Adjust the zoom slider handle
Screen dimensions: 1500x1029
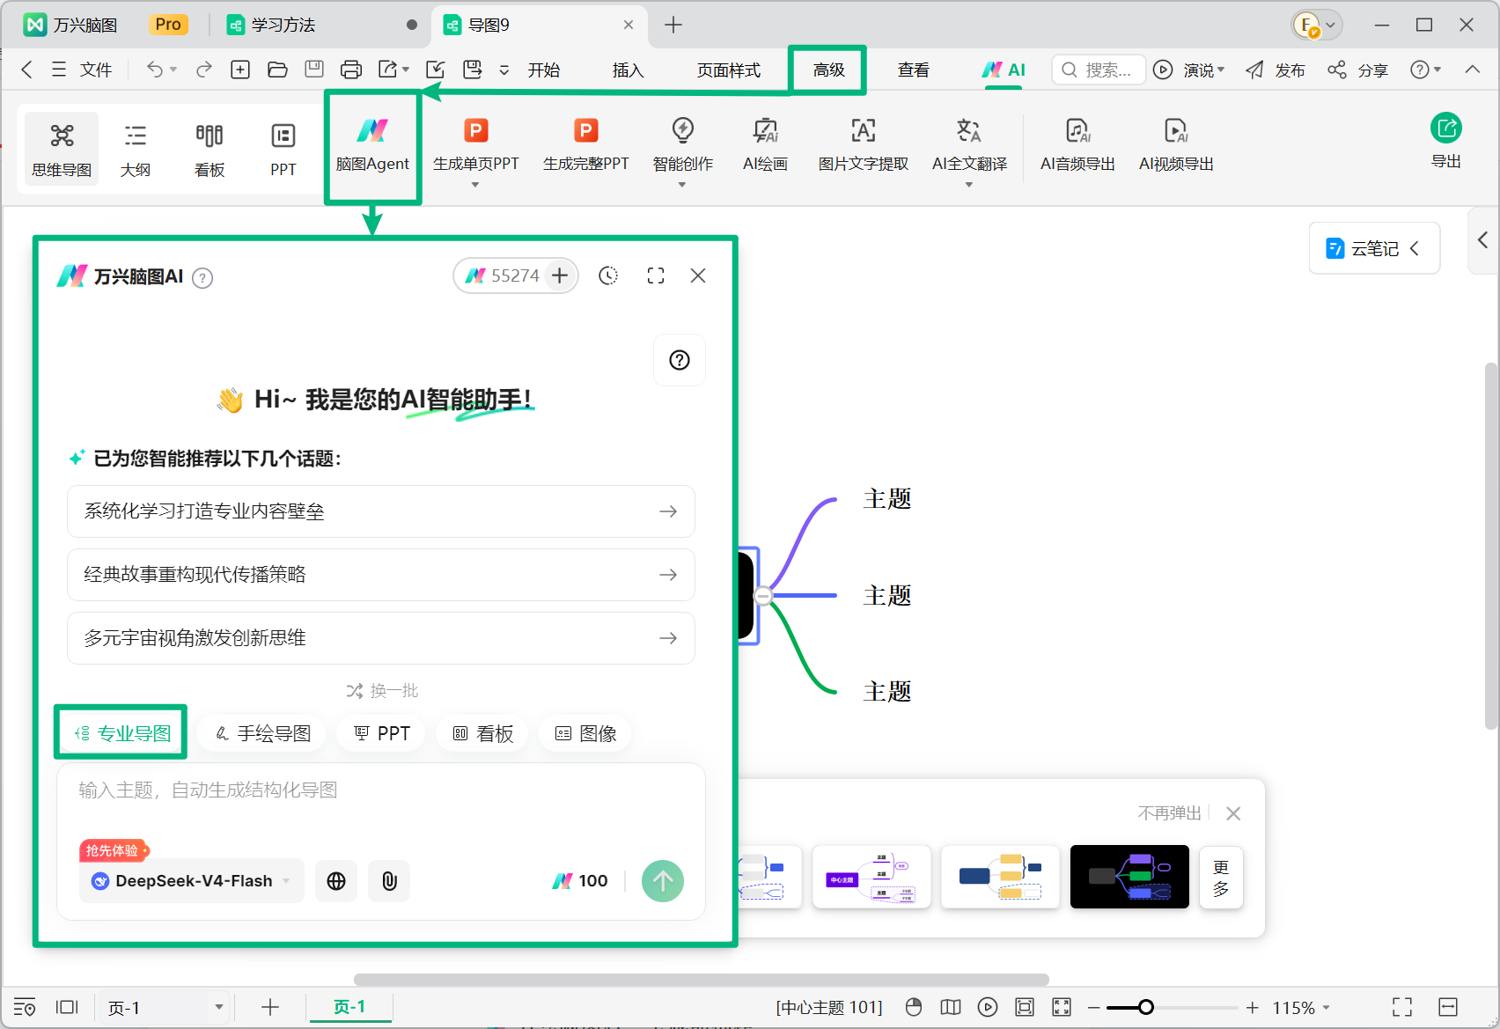[1145, 1007]
